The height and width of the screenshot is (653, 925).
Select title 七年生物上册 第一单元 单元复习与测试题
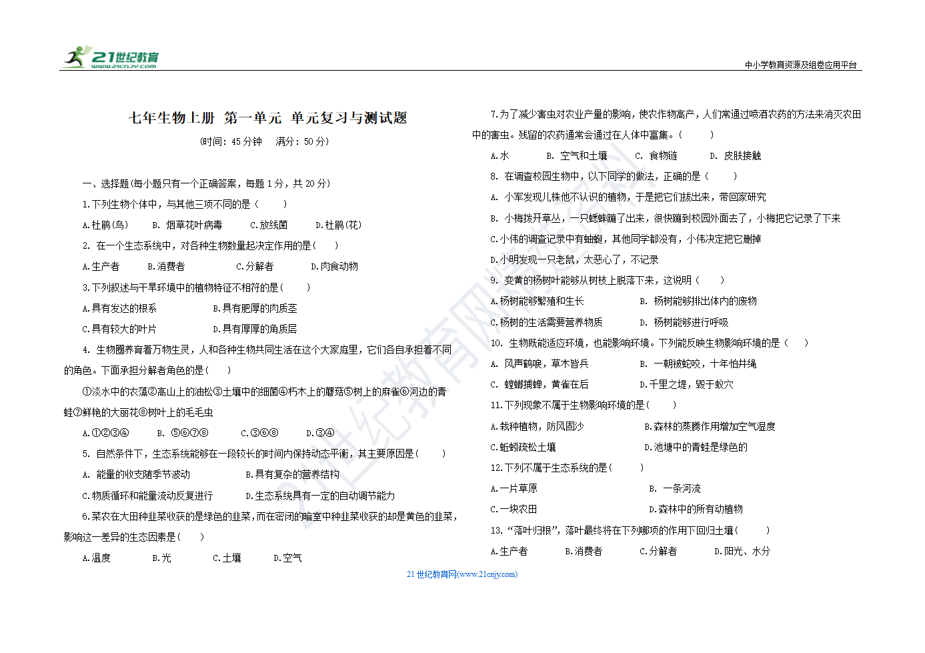[268, 118]
